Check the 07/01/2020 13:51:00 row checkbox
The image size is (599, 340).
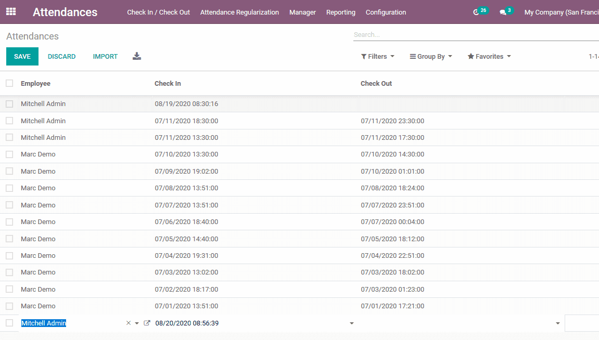pyautogui.click(x=9, y=306)
